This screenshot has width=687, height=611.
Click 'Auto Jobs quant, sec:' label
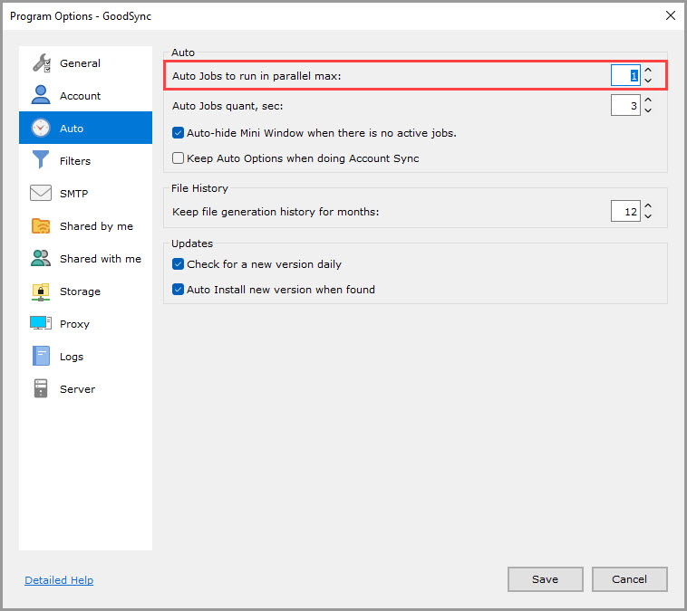[x=227, y=106]
